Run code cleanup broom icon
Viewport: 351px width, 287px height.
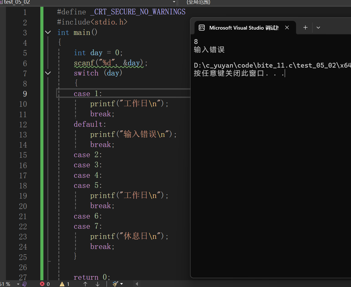point(115,284)
